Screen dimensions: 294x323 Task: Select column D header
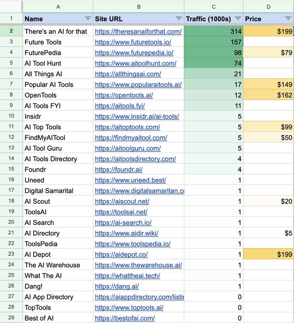269,7
